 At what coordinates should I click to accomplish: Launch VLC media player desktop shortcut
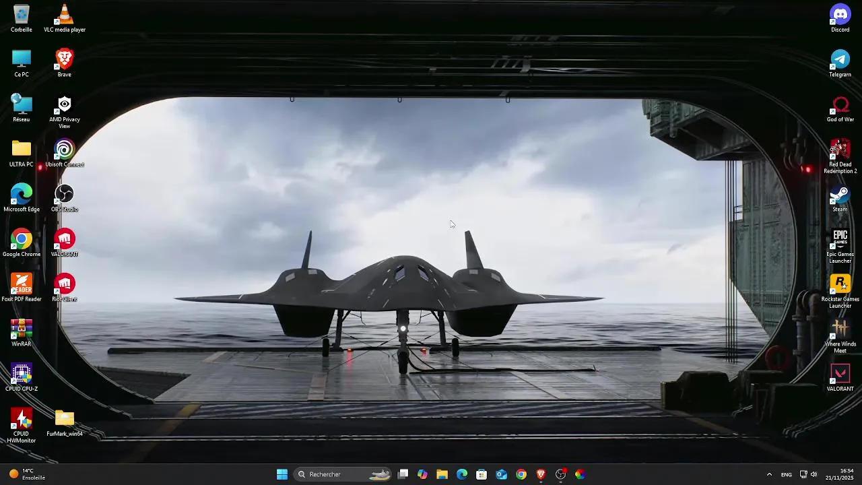65,18
